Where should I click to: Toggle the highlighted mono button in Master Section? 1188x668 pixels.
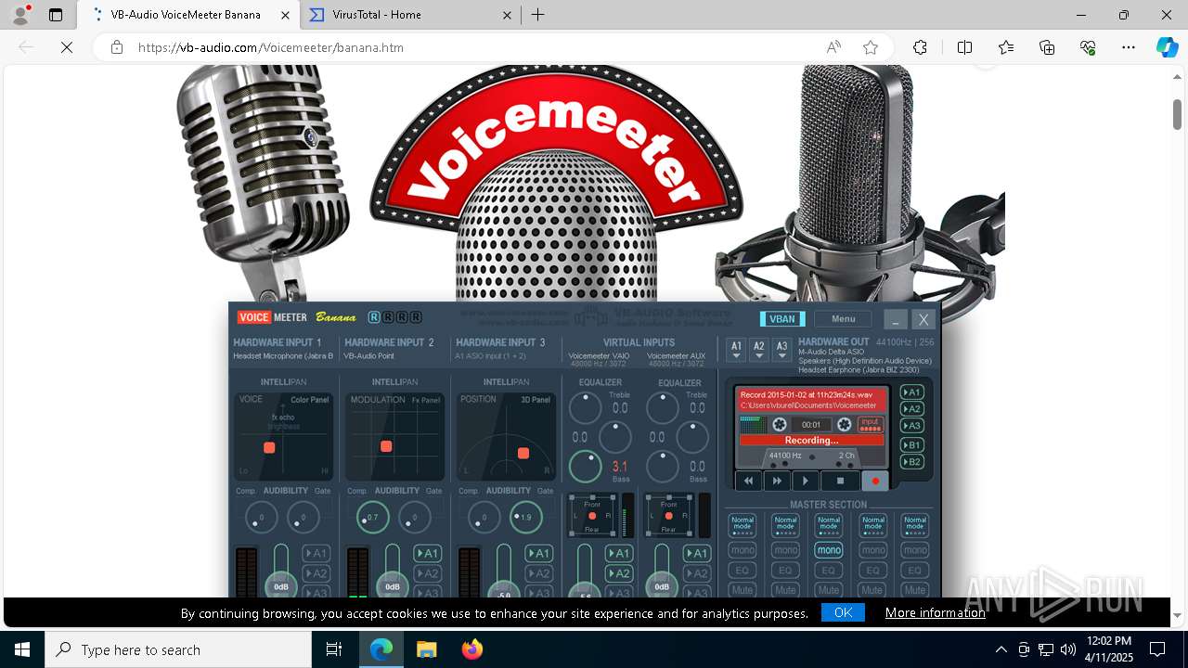pos(829,550)
